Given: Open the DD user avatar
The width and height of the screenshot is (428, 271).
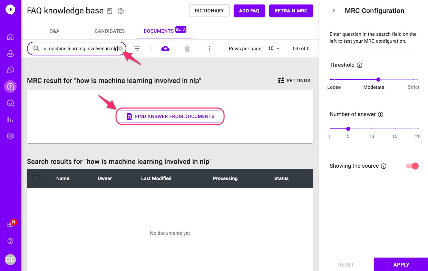Looking at the screenshot, I should coord(10,260).
